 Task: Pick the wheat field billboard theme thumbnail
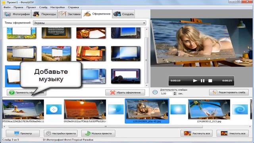tap(21, 54)
